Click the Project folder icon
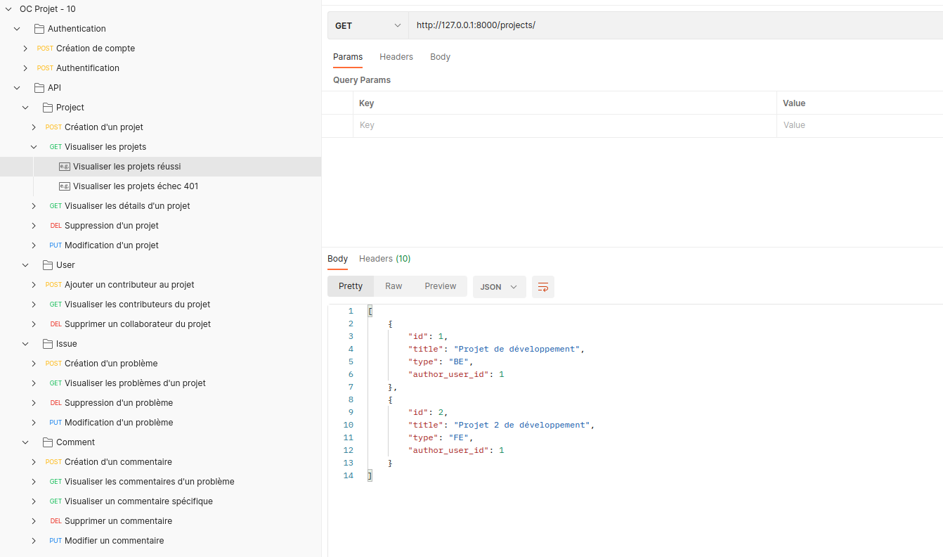This screenshot has height=557, width=943. point(48,108)
